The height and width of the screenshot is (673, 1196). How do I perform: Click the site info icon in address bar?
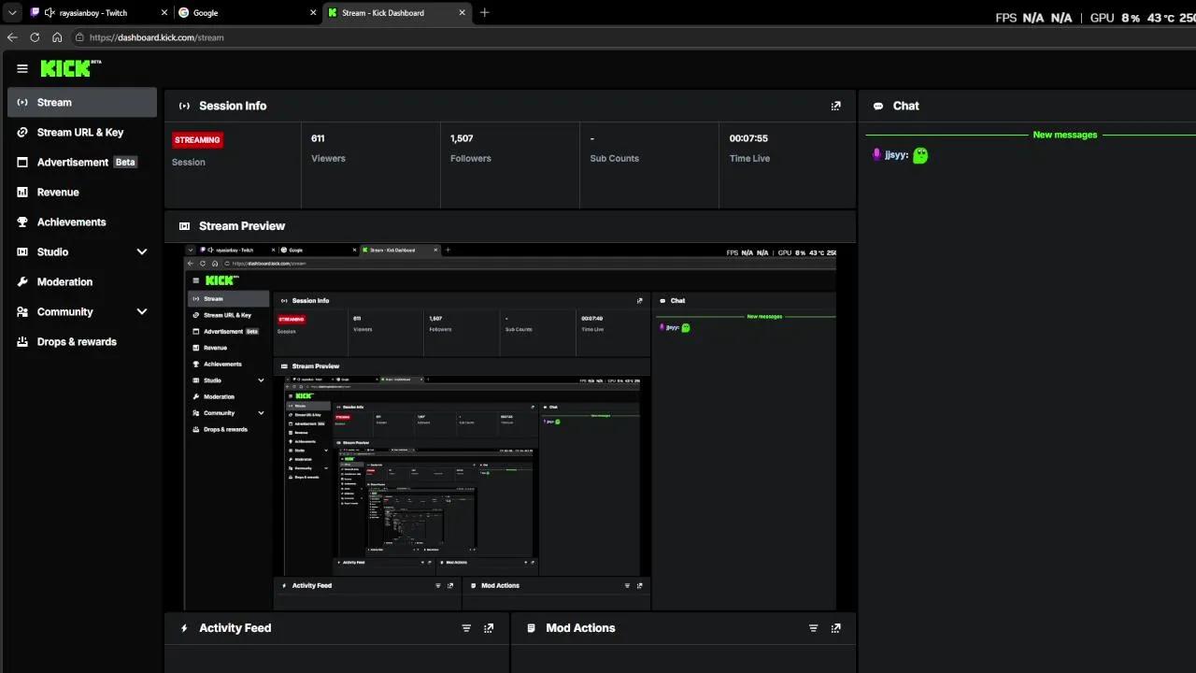(79, 37)
